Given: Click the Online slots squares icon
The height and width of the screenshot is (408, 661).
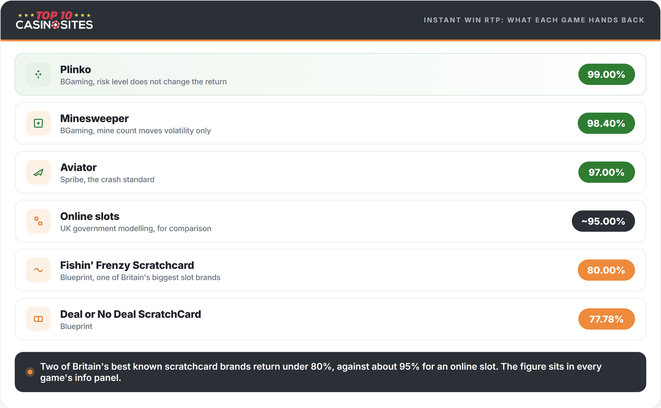Looking at the screenshot, I should coord(38,221).
